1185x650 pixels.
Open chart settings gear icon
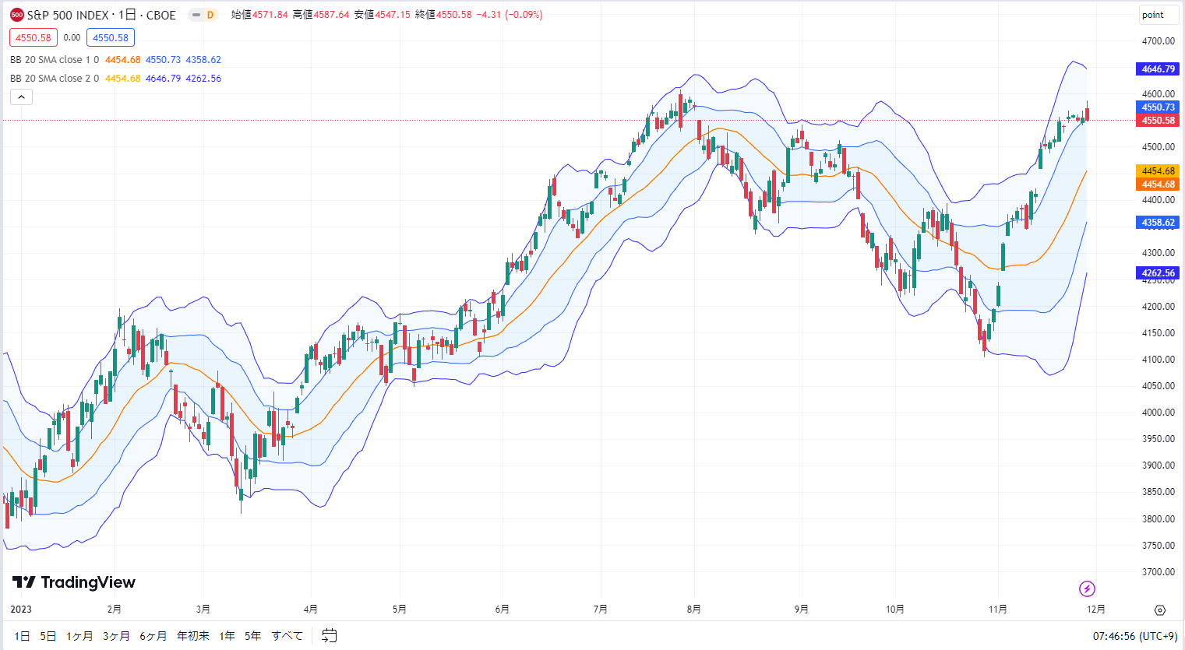tap(1160, 610)
